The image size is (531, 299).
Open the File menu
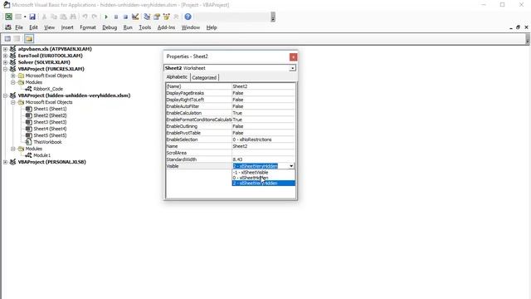(x=19, y=27)
